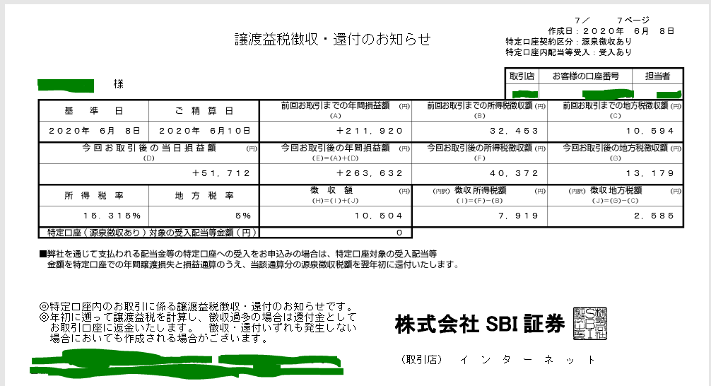The height and width of the screenshot is (386, 711).
Task: Click the note starting with ■弊社を通じて支払われる
Action: tap(238, 254)
